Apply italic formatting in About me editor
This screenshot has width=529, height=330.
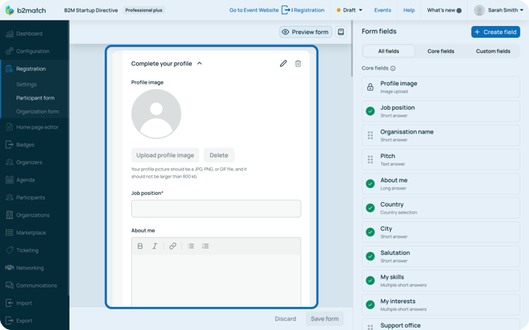(x=155, y=246)
